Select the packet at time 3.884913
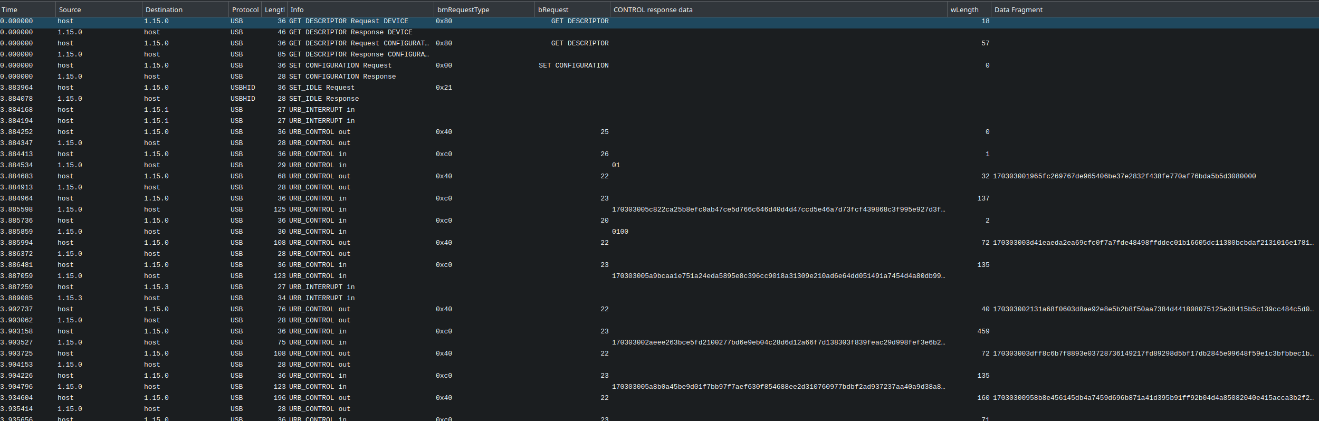Screen dimensions: 1319x421 click(x=659, y=187)
